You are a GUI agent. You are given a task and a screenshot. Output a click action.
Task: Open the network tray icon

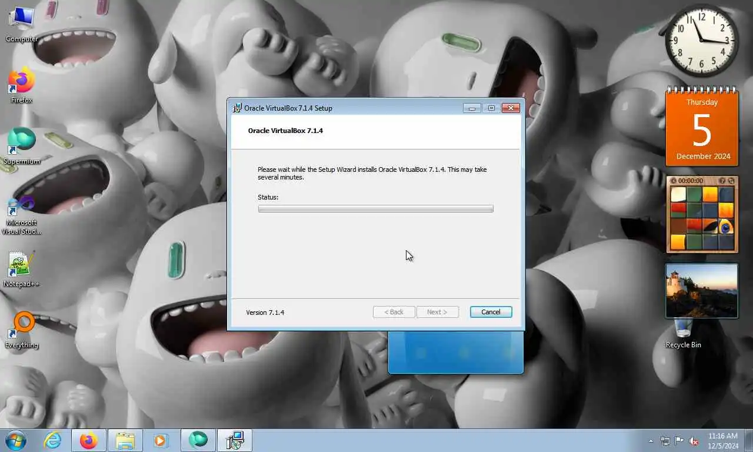click(x=665, y=441)
